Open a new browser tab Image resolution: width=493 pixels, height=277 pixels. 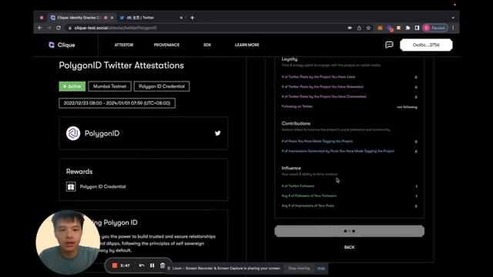pos(192,18)
